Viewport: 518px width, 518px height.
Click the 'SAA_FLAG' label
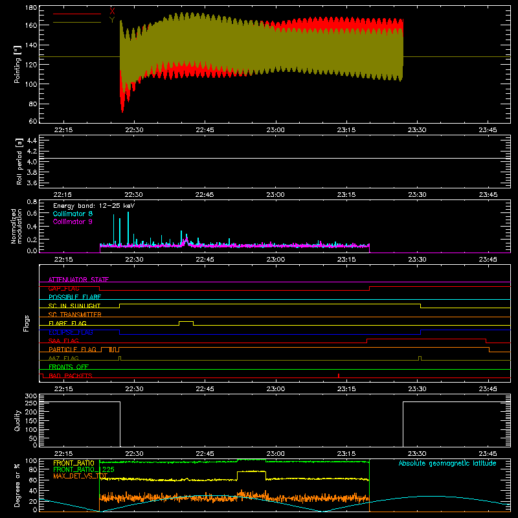pos(63,341)
